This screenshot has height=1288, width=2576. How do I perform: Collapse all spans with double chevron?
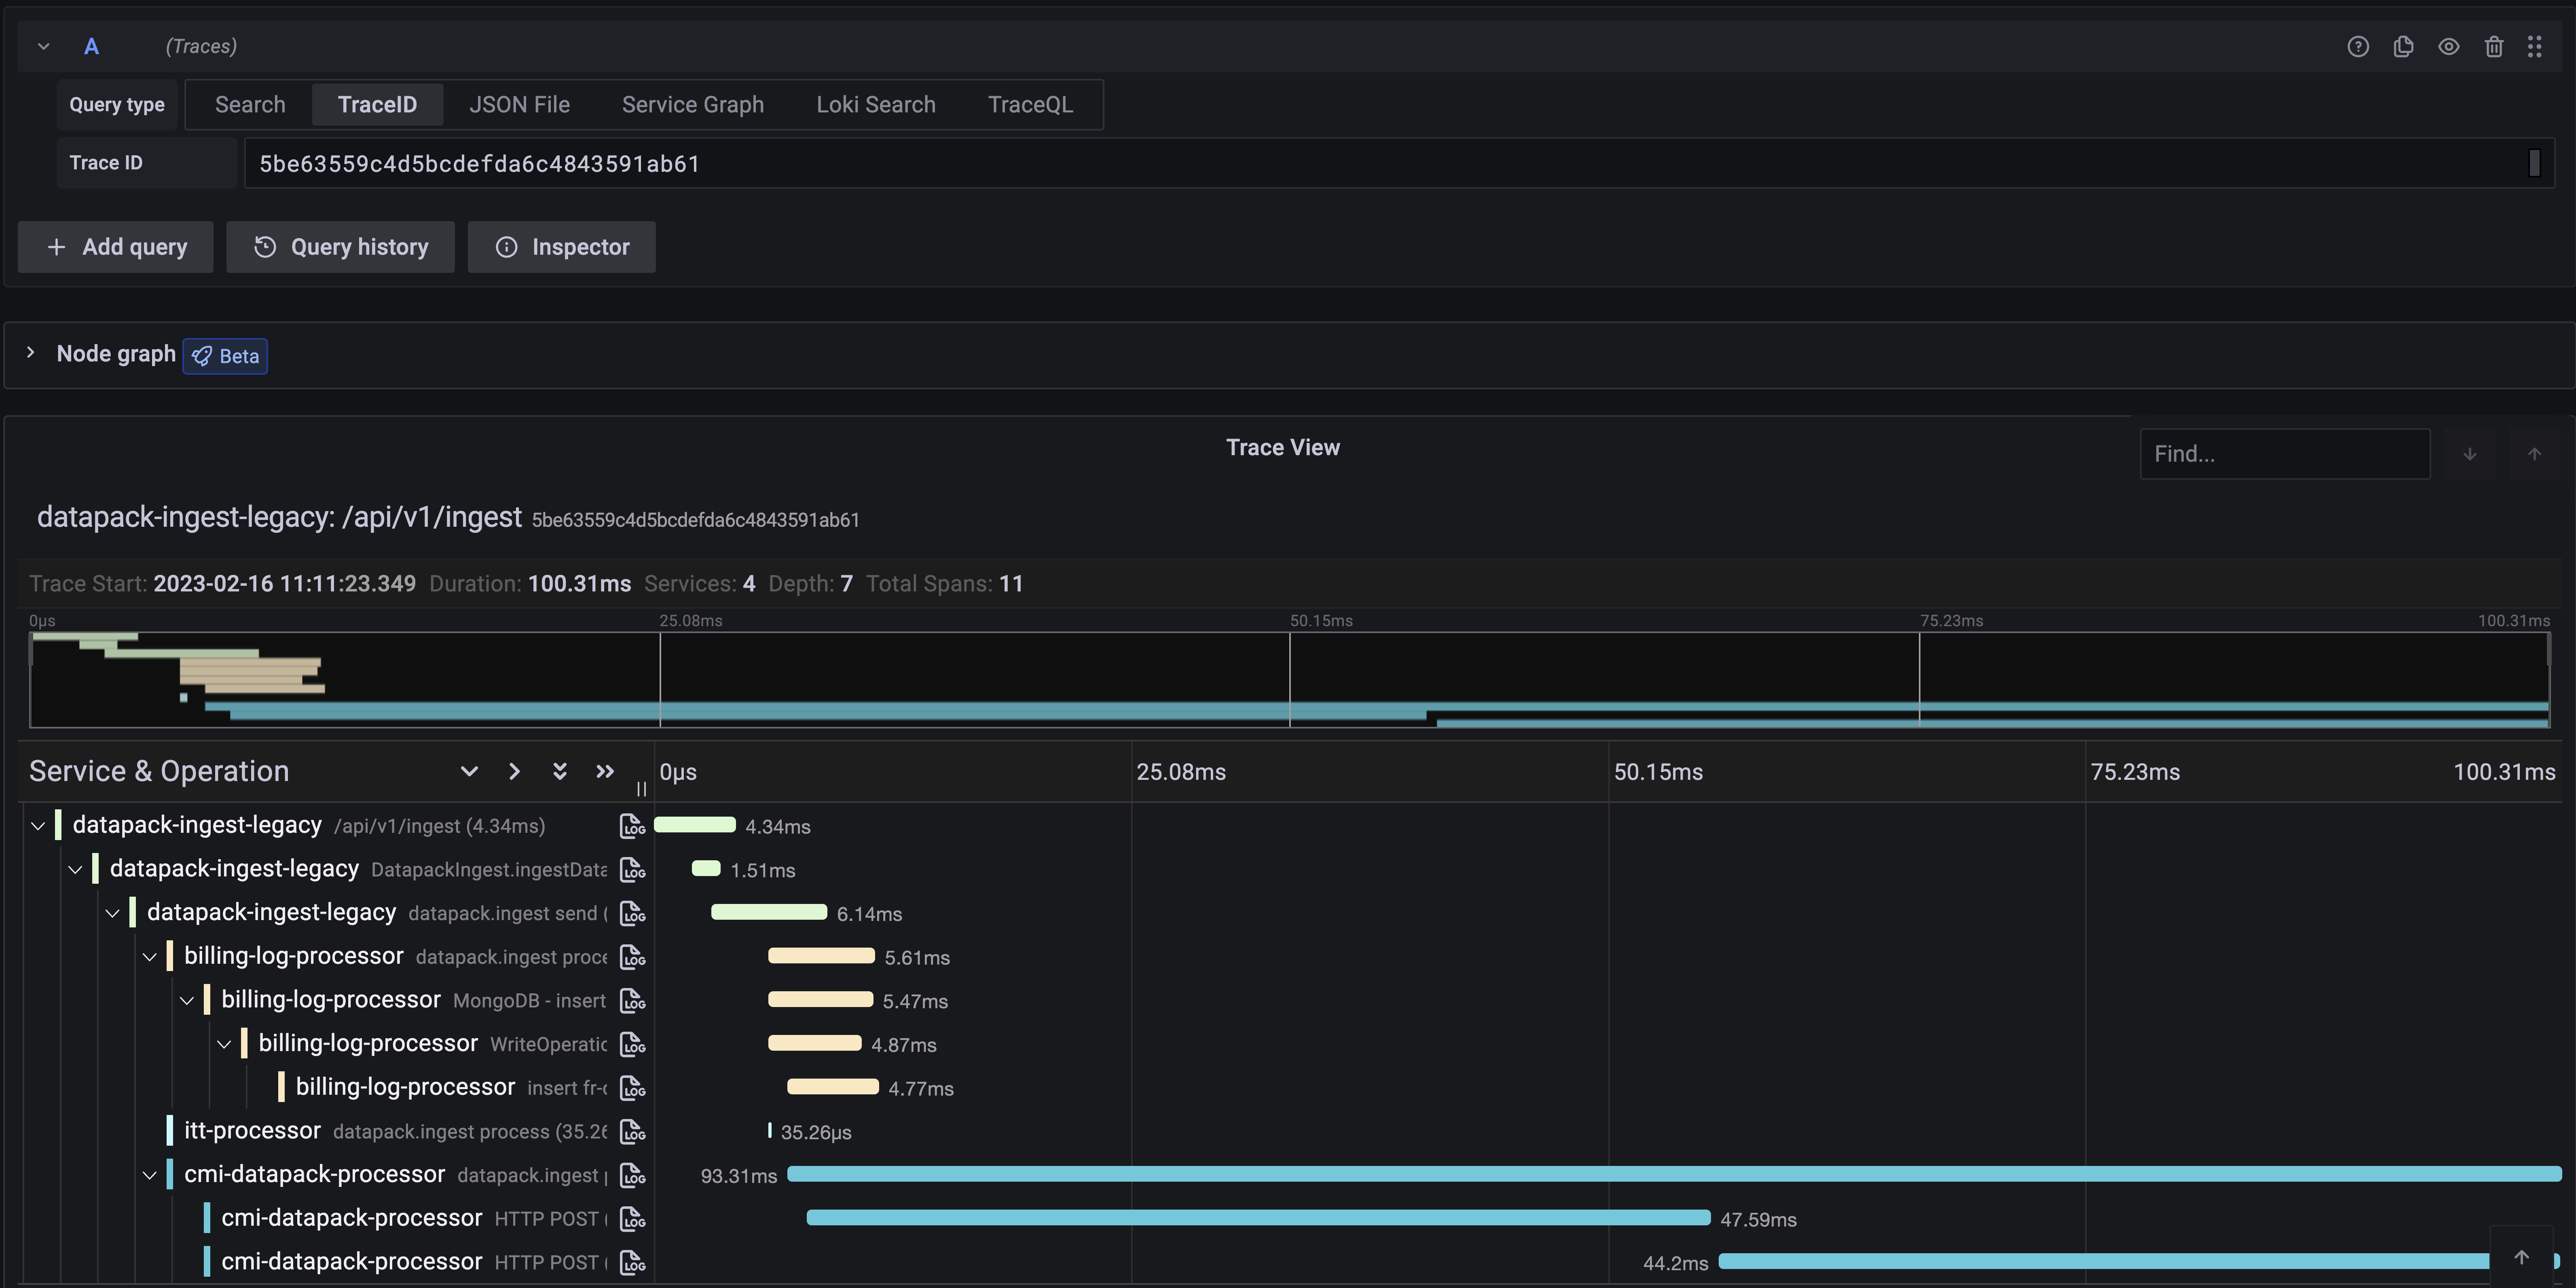605,771
